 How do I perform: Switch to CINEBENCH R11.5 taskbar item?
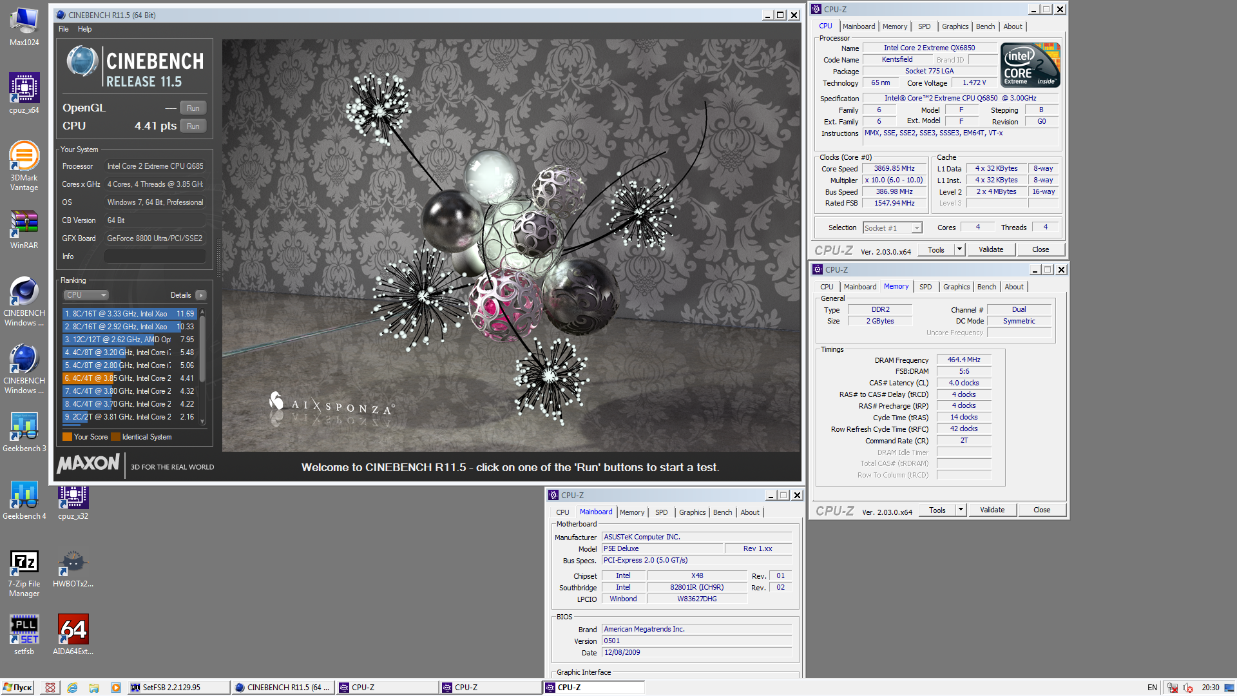(283, 688)
